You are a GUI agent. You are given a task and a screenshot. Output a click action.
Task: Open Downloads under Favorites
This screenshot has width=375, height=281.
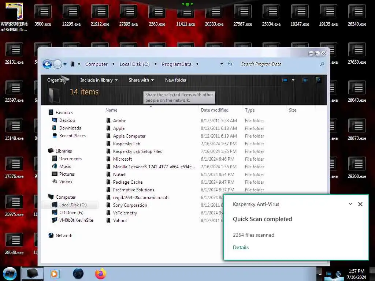click(70, 128)
